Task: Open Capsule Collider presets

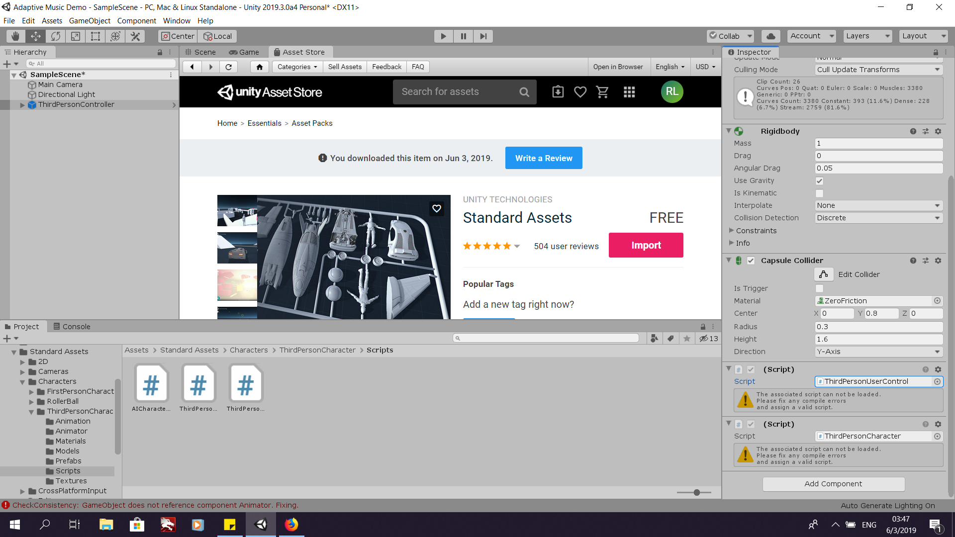Action: [926, 261]
